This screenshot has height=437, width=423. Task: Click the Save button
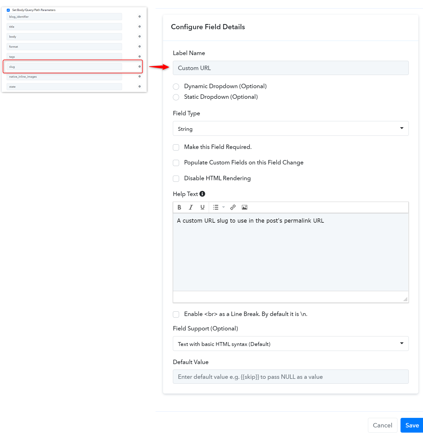[412, 425]
